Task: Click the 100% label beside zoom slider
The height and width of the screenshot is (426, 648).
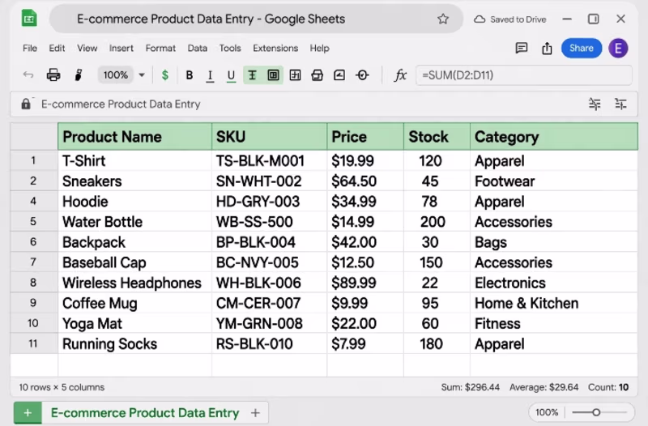Action: 546,412
